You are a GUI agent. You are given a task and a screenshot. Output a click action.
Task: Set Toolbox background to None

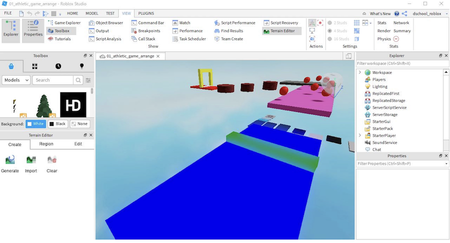tap(80, 124)
